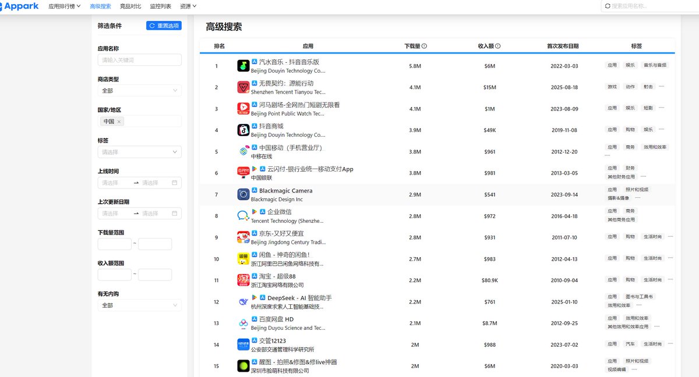Click the 醒图 app icon
The width and height of the screenshot is (699, 377).
243,366
